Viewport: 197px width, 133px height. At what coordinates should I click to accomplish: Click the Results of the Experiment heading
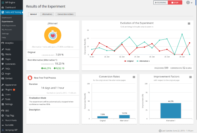[x=46, y=7]
